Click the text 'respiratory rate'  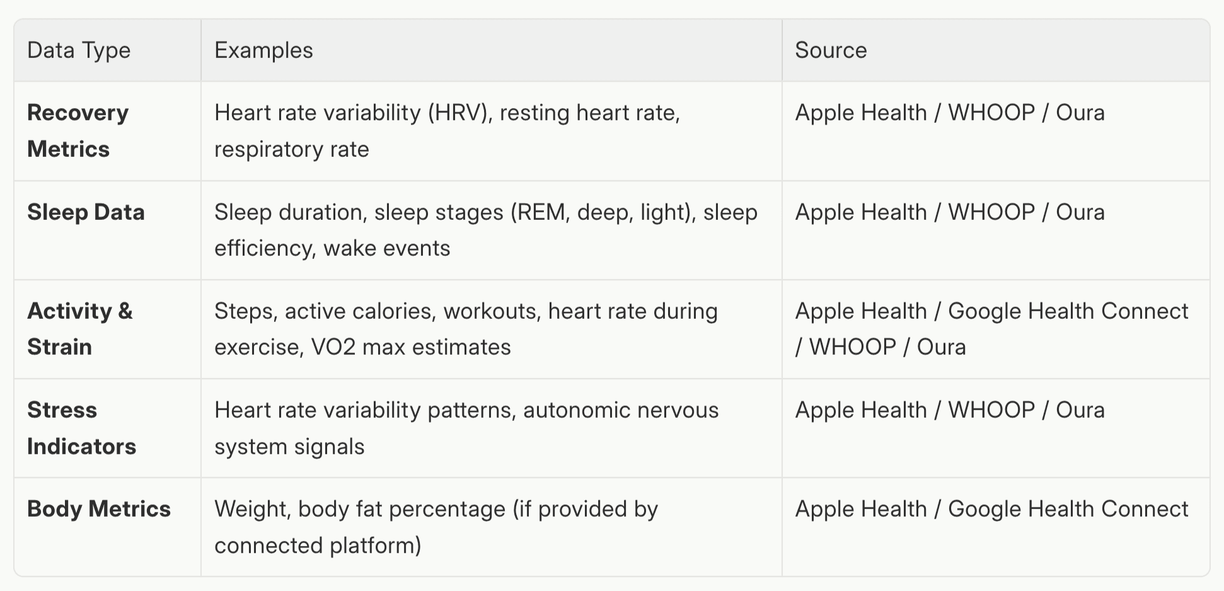[x=291, y=149]
